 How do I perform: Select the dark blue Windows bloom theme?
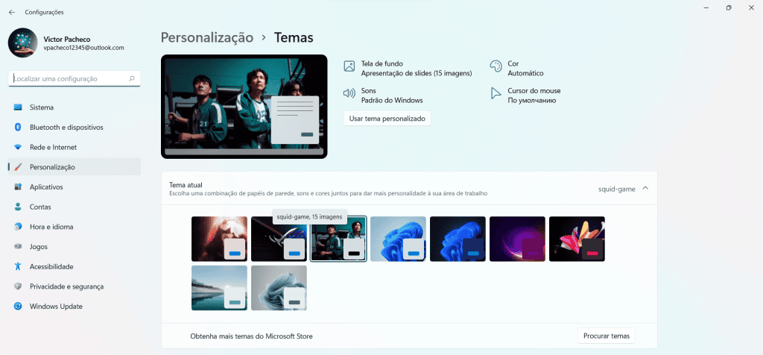[458, 239]
